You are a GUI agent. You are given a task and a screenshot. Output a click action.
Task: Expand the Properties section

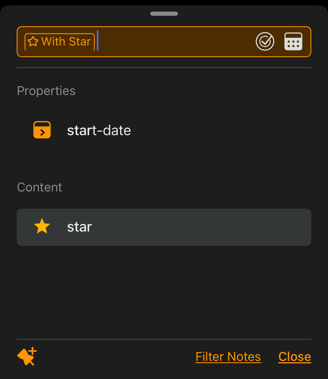[x=46, y=90]
